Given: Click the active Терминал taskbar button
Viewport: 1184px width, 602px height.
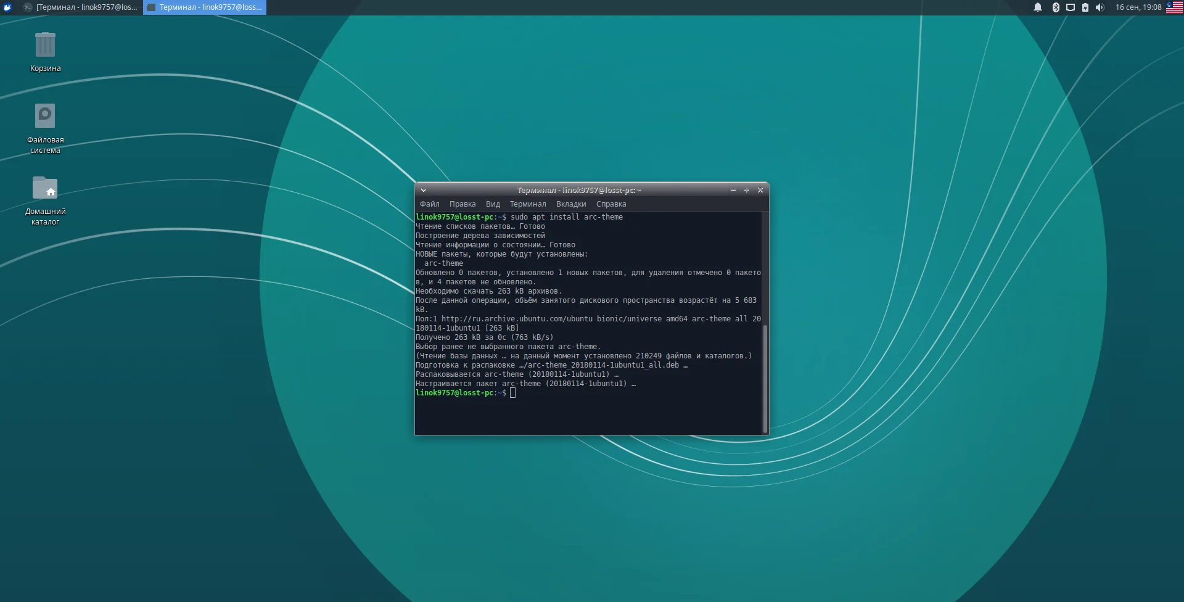Looking at the screenshot, I should [x=205, y=7].
